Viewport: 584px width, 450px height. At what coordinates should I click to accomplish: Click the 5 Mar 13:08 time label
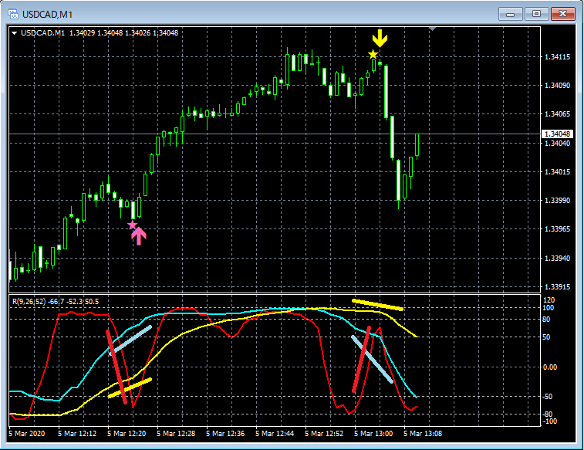[x=423, y=434]
